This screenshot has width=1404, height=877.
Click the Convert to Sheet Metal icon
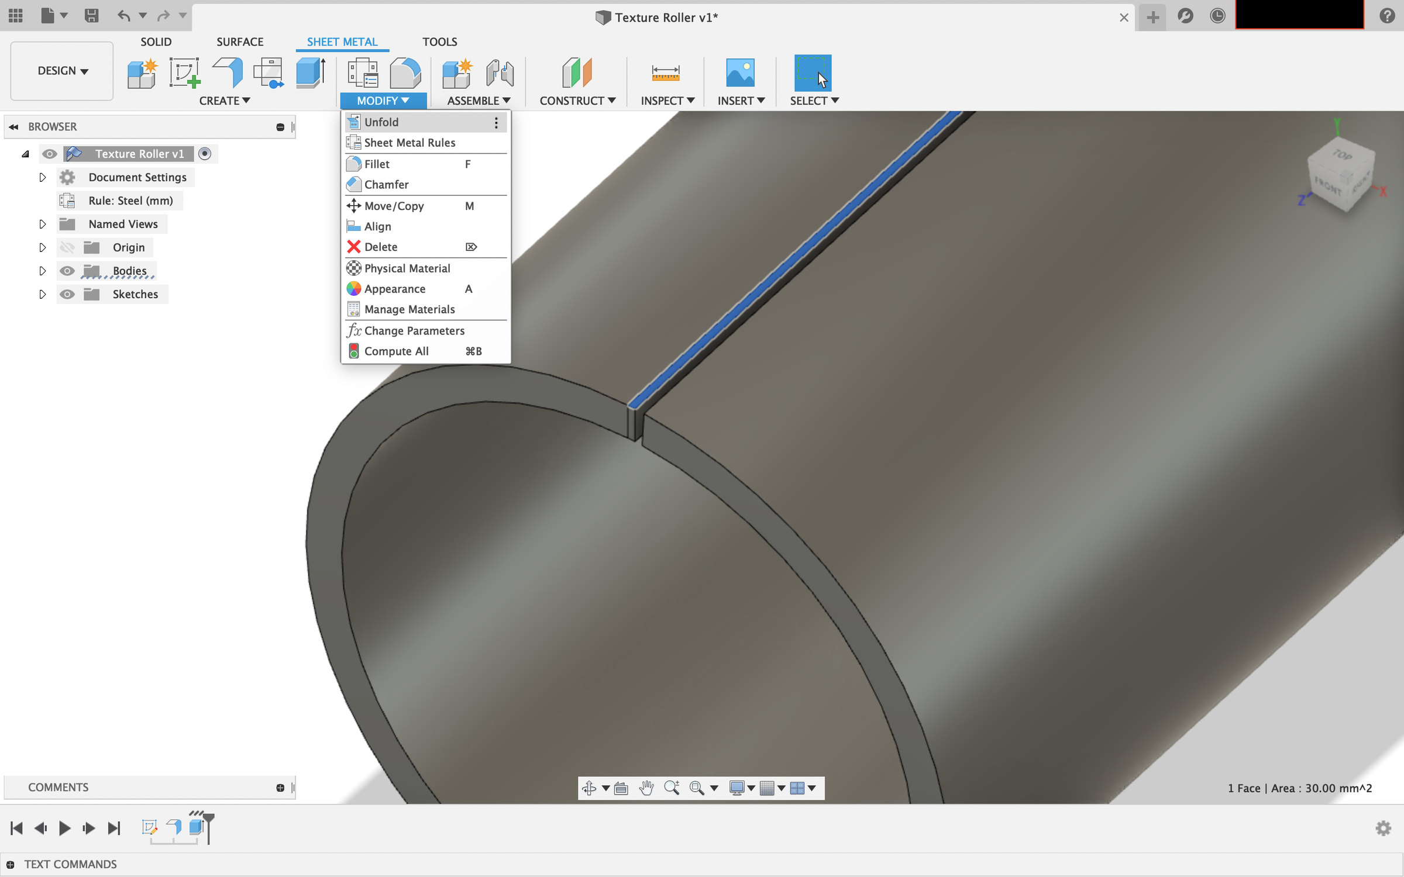[x=310, y=71]
